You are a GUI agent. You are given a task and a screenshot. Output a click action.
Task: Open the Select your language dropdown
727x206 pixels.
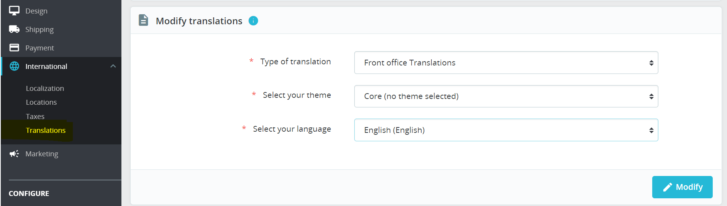(x=506, y=130)
